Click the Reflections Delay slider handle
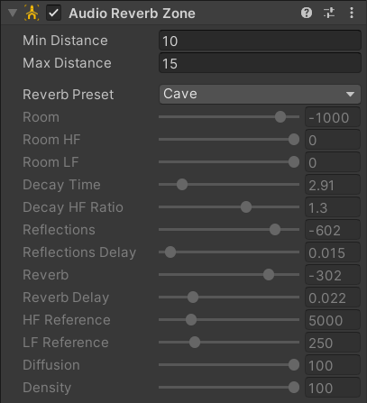Screen dimensions: 367x403 coord(170,252)
